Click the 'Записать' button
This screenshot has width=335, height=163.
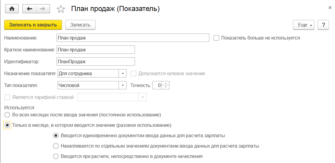(x=80, y=25)
